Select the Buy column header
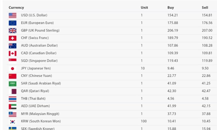The image size is (217, 130). click(171, 7)
